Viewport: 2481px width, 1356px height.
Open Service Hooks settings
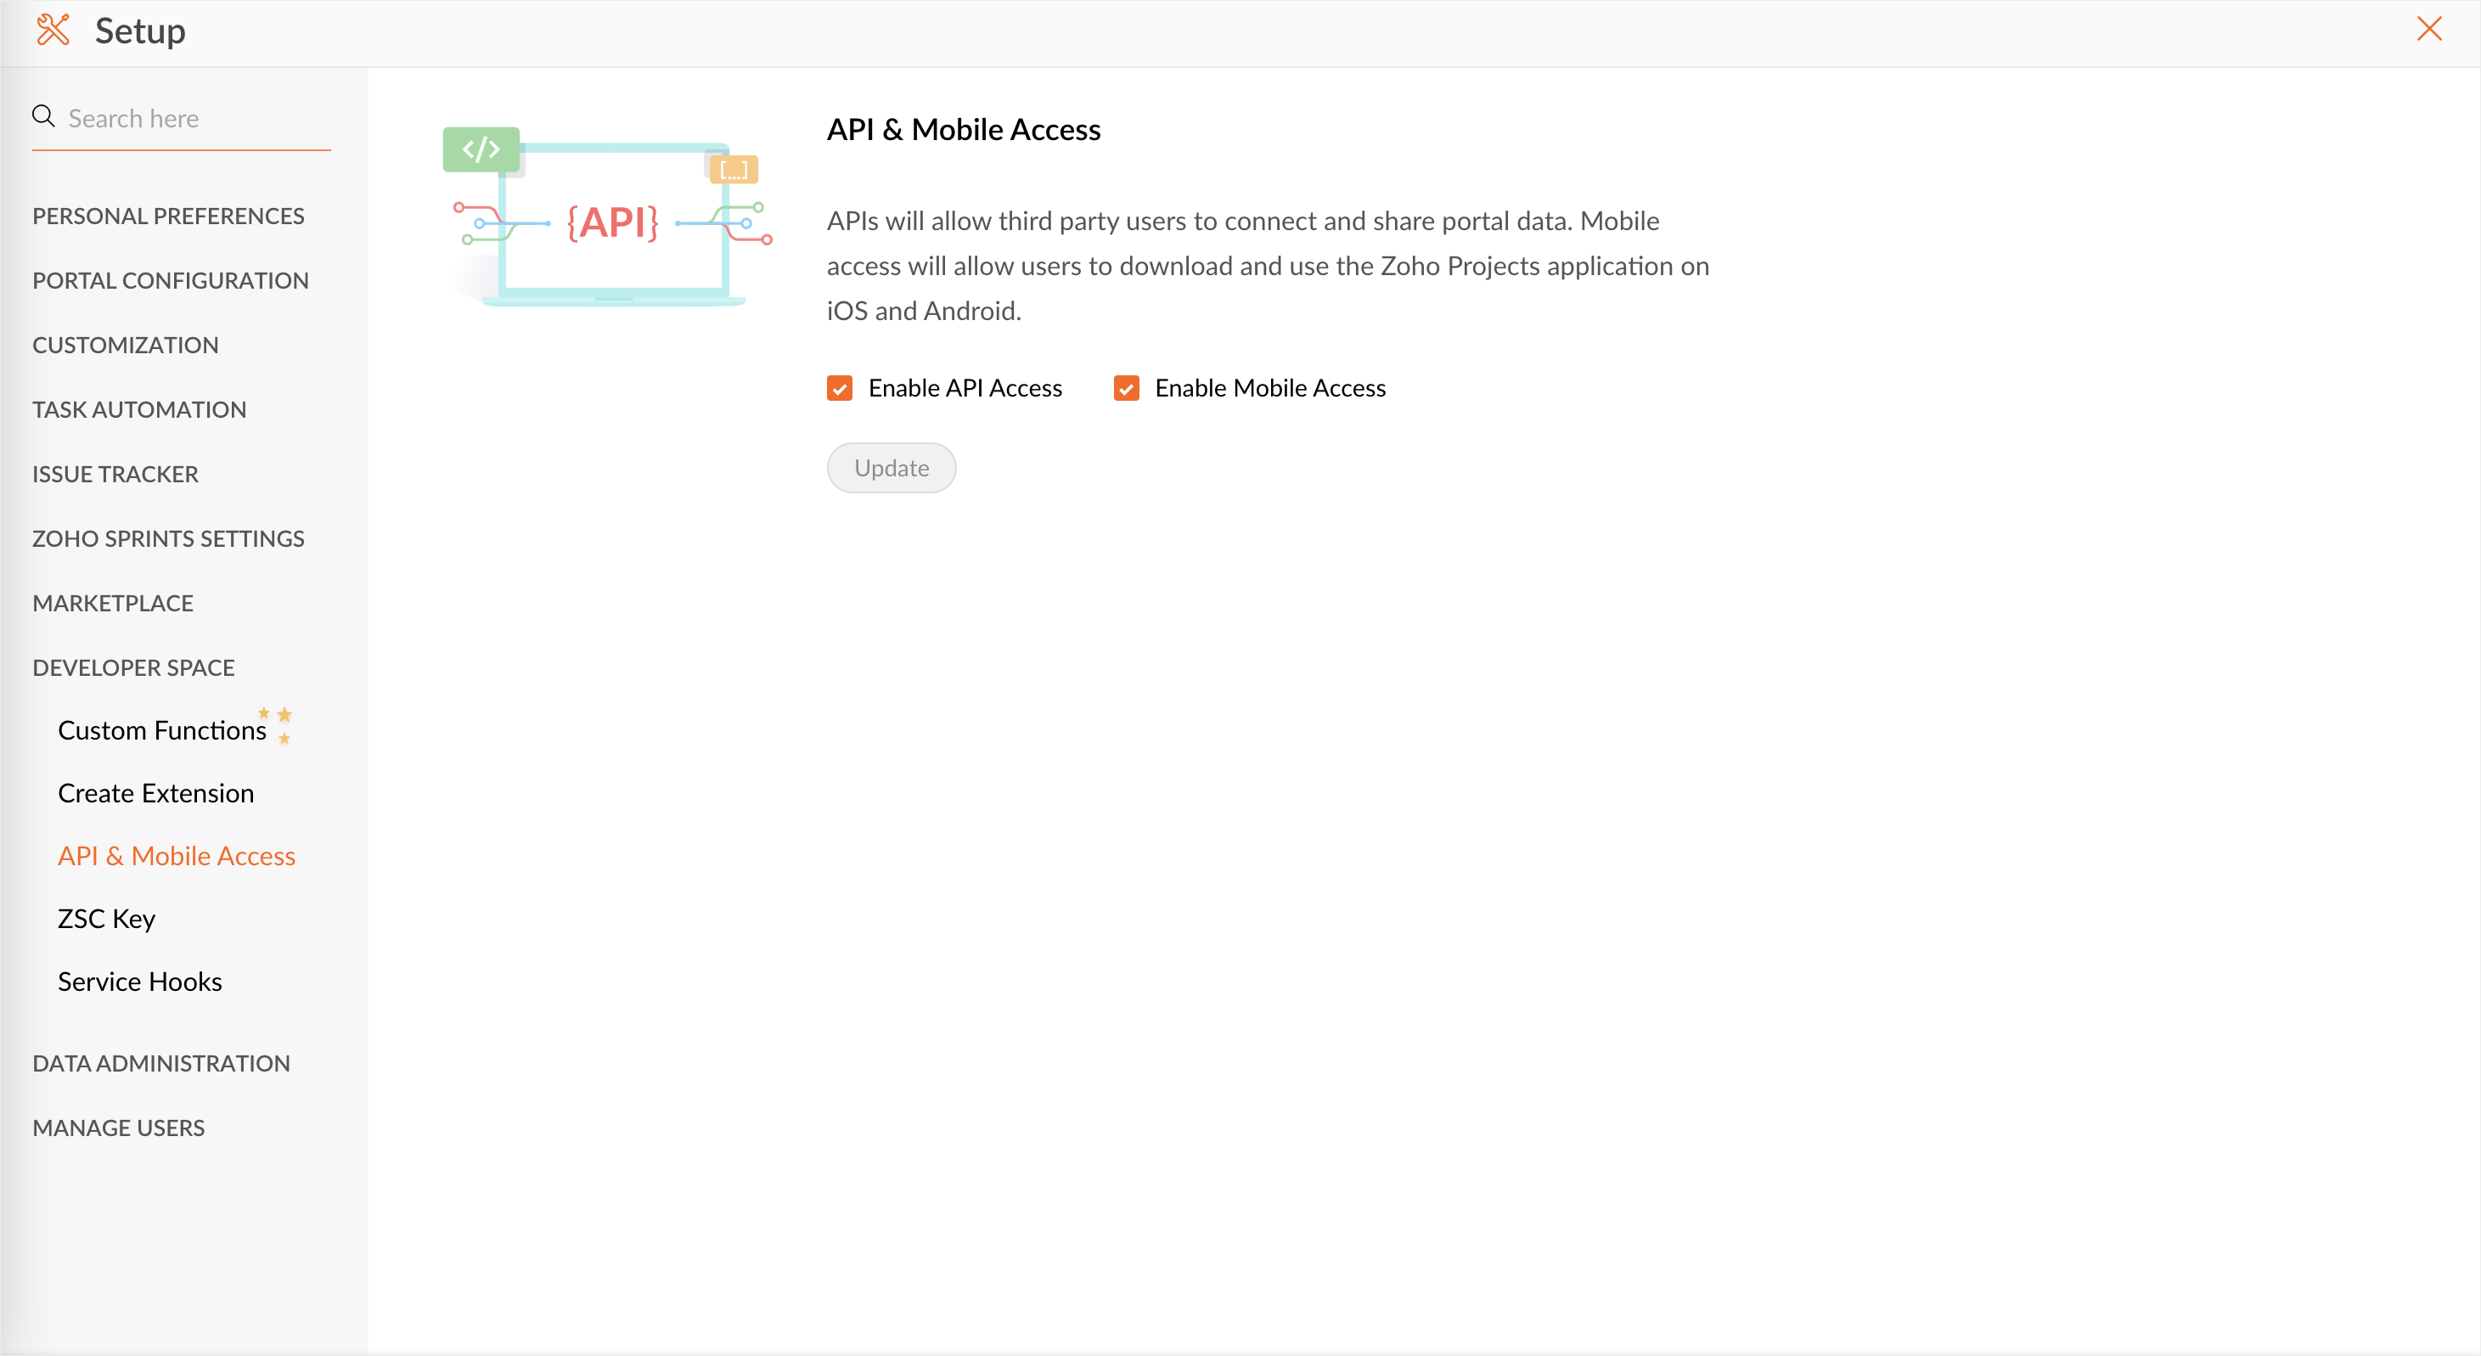(x=139, y=982)
